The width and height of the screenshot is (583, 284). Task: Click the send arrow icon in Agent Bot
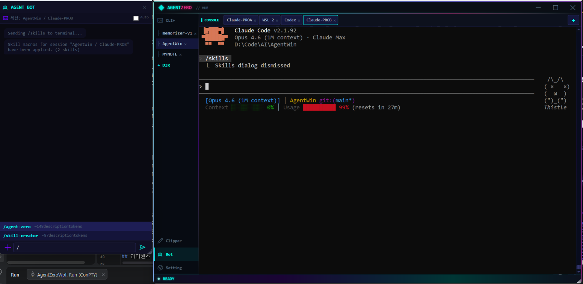pyautogui.click(x=142, y=247)
